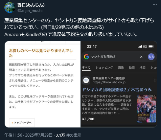Screen dimensions: 161x140
Task: Open the tweet's three-dot more menu
Action: click(155, 5)
